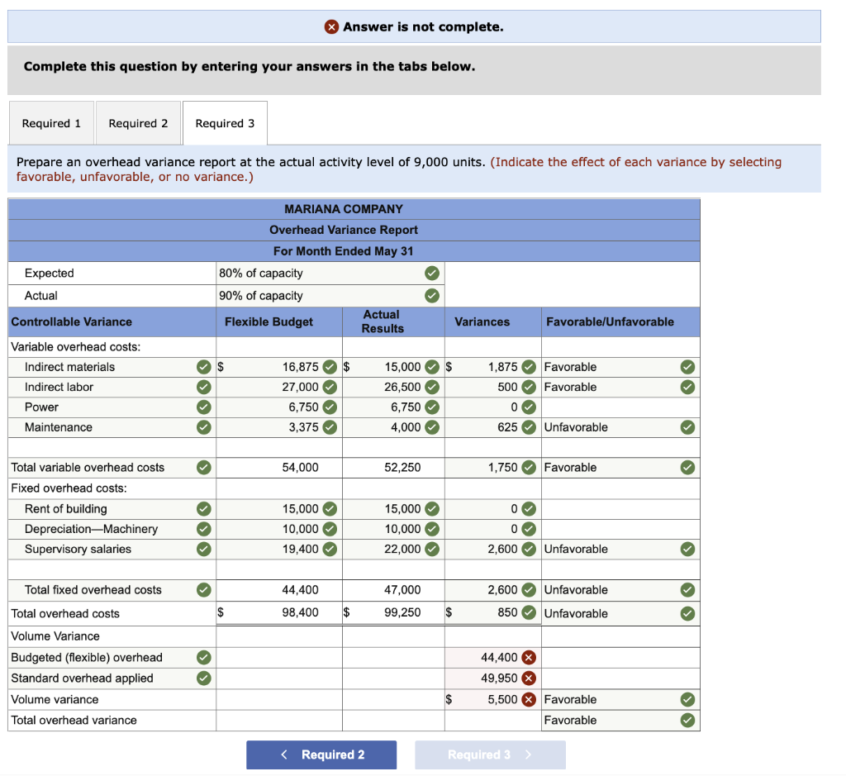Click green check beside Maintenance label
The image size is (846, 776).
pyautogui.click(x=203, y=427)
